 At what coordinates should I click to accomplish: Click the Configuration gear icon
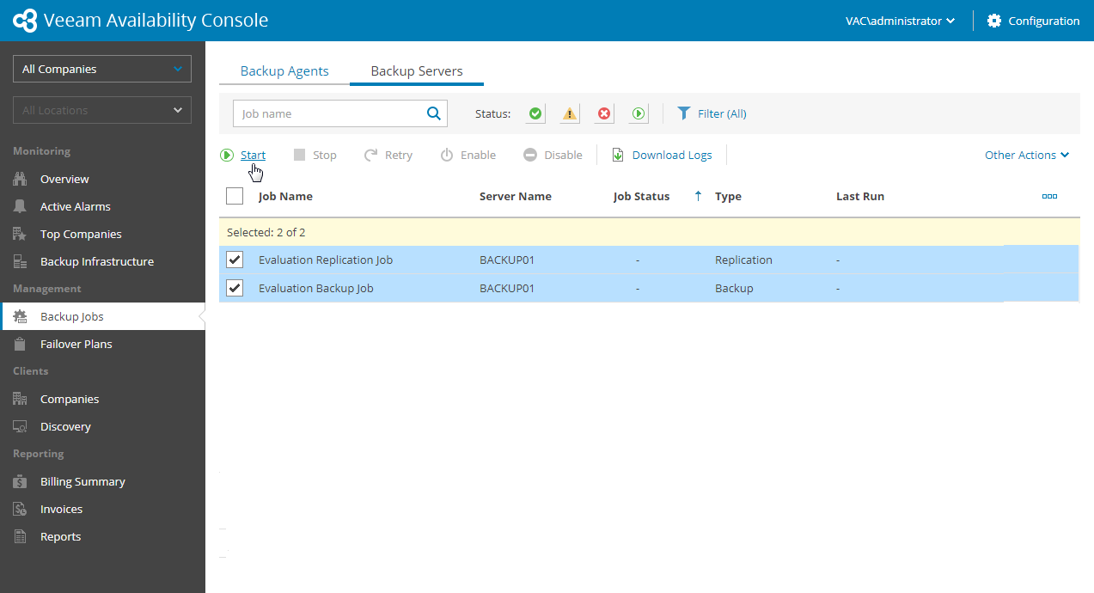[x=994, y=21]
